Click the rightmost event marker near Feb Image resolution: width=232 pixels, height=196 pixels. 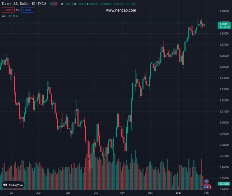click(x=210, y=187)
